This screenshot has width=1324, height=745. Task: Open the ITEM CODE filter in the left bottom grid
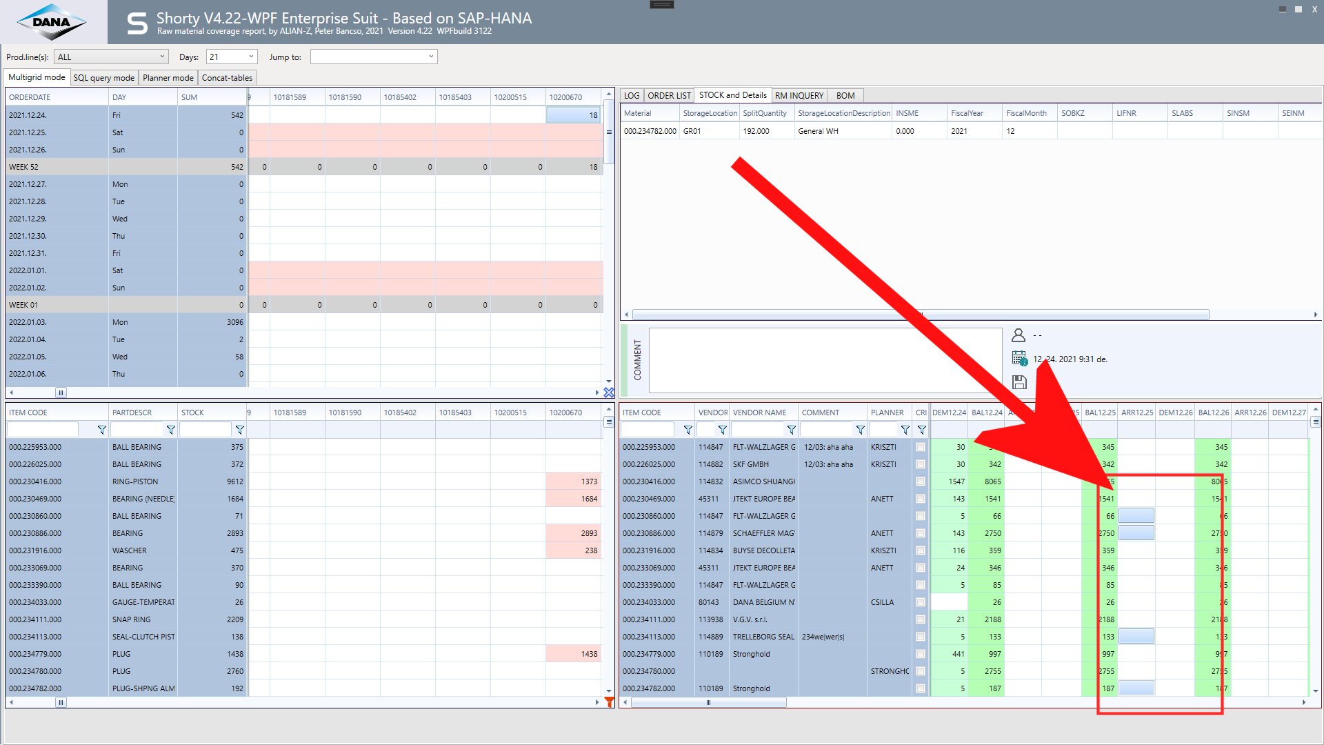[x=102, y=430]
